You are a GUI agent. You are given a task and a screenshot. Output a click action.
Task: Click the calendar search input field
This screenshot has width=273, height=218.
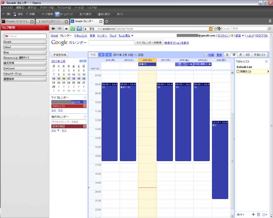[111, 43]
